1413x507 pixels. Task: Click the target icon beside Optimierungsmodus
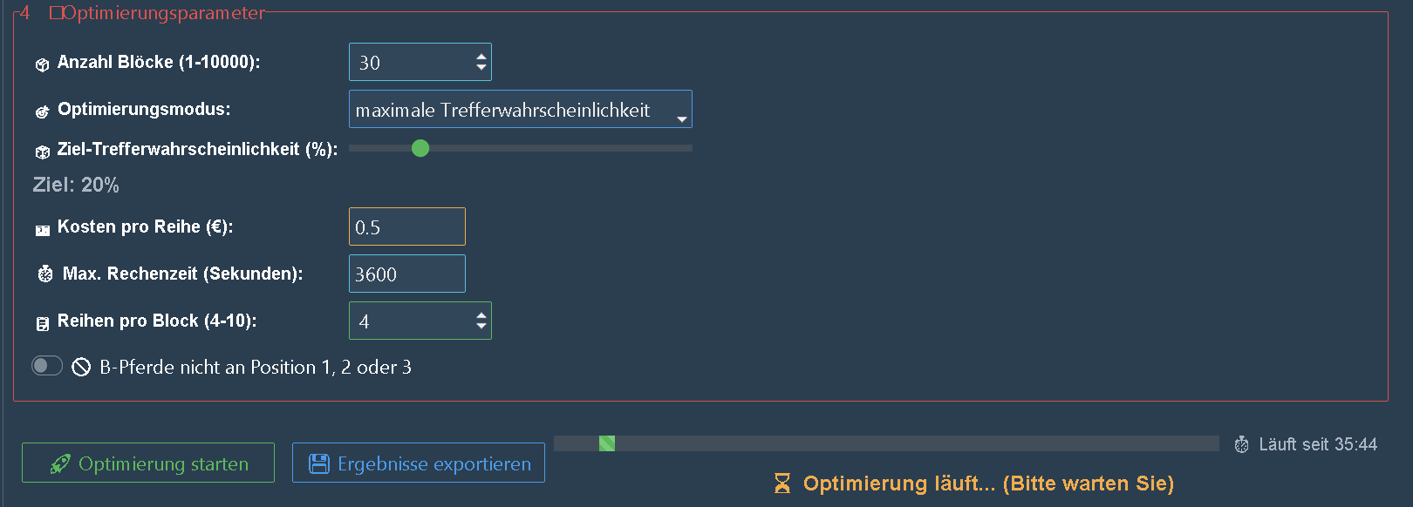pos(42,112)
